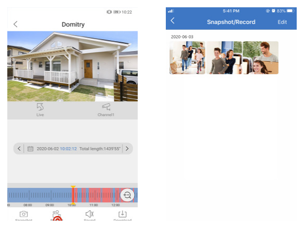This screenshot has height=228, width=304.
Task: Open first snapshot thumbnail of family walking
Action: [187, 57]
